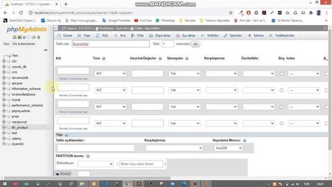Click the help icon next to PARTITION tanımı
The height and width of the screenshot is (187, 332).
pyautogui.click(x=88, y=156)
